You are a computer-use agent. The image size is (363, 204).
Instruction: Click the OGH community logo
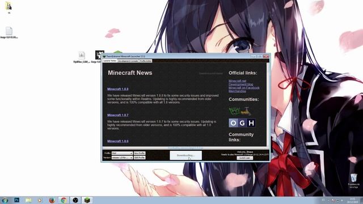242,123
